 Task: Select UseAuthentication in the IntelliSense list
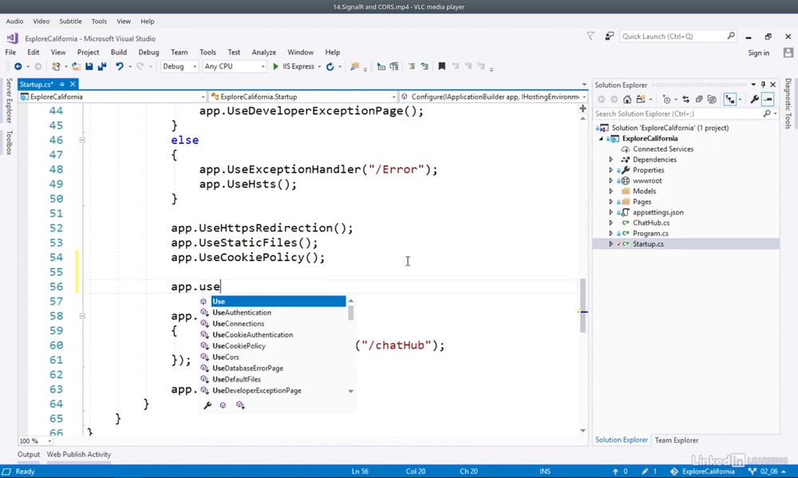pyautogui.click(x=242, y=313)
